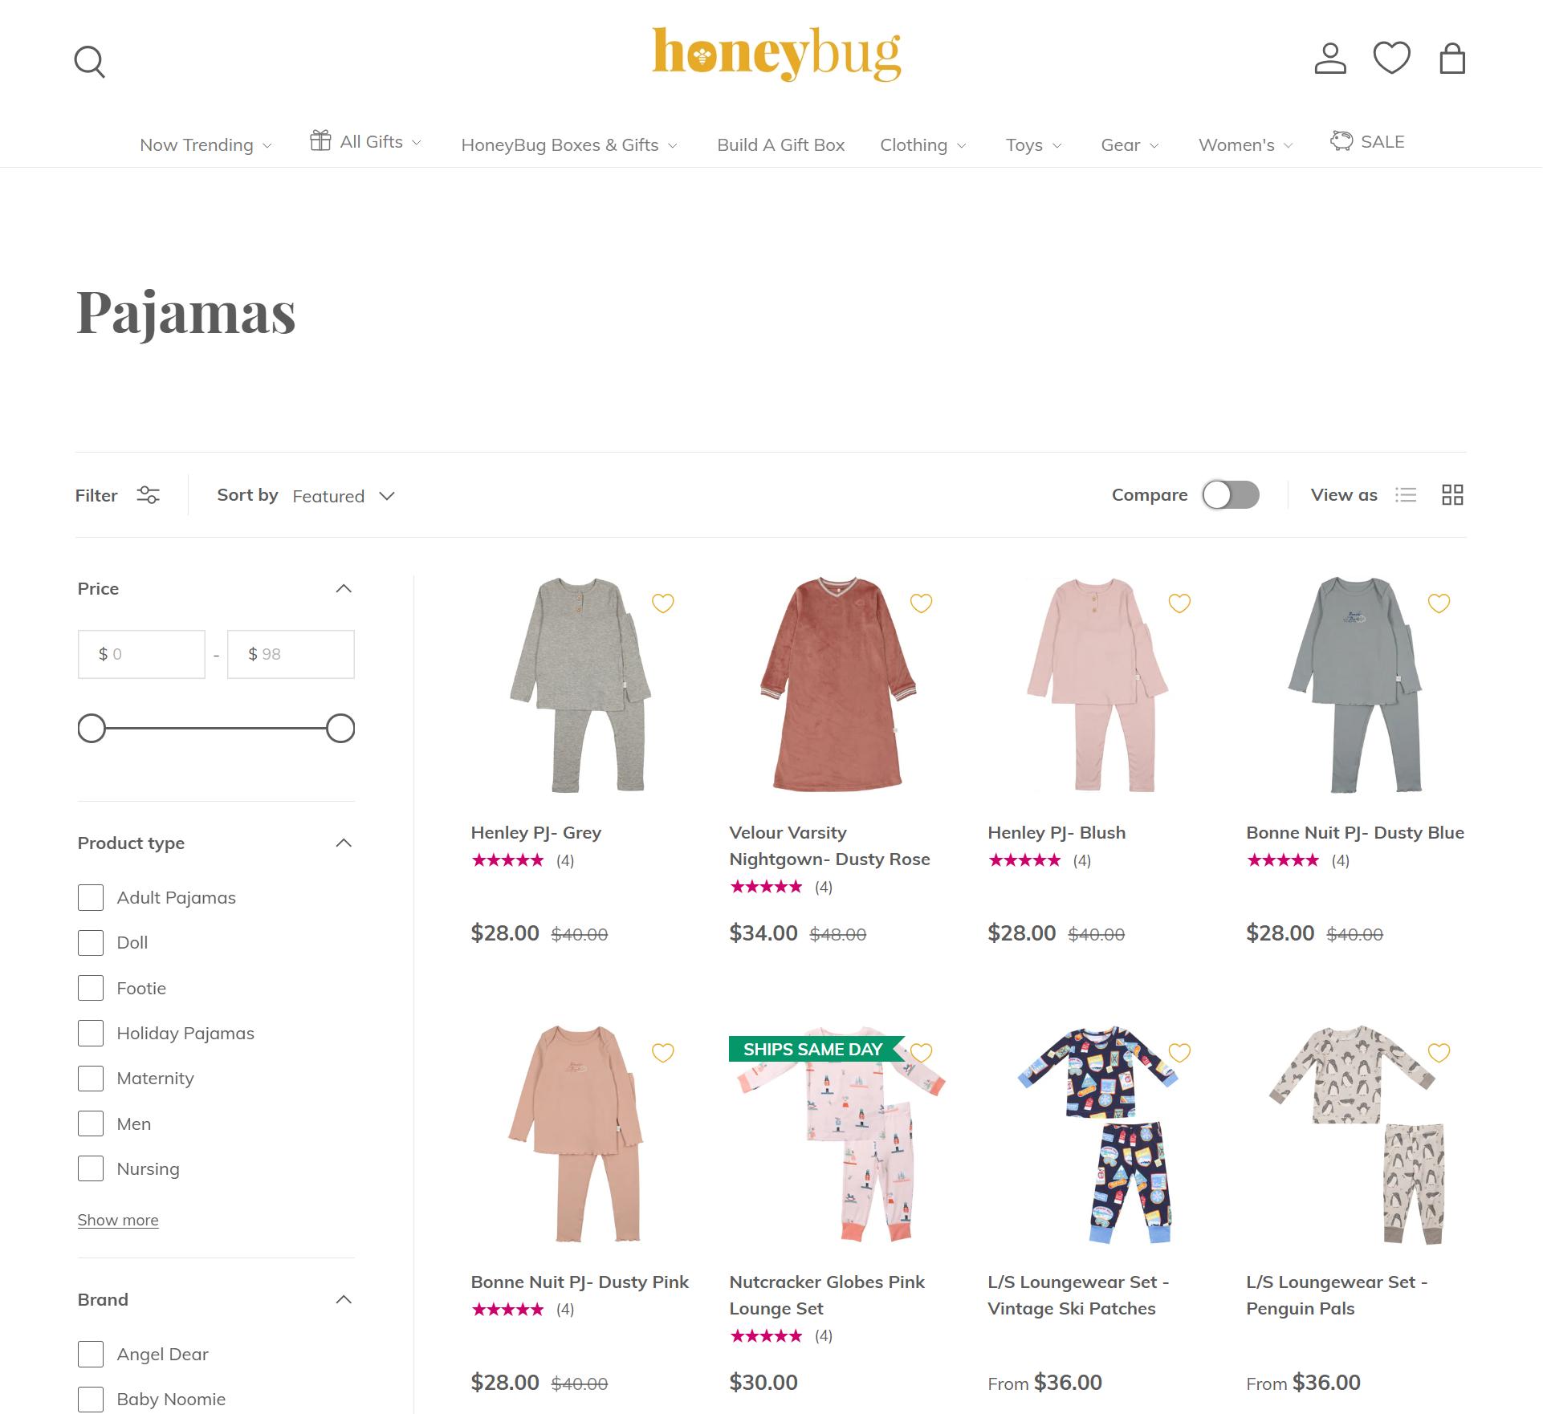Viewport: 1543px width, 1414px height.
Task: Collapse the Price filter section
Action: (344, 588)
